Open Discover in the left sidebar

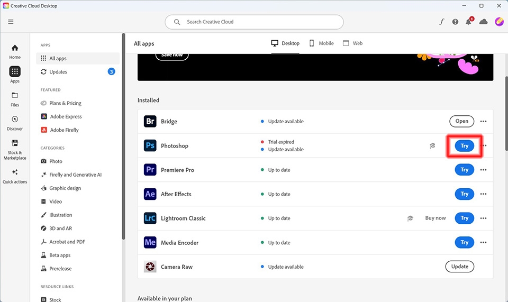[15, 123]
